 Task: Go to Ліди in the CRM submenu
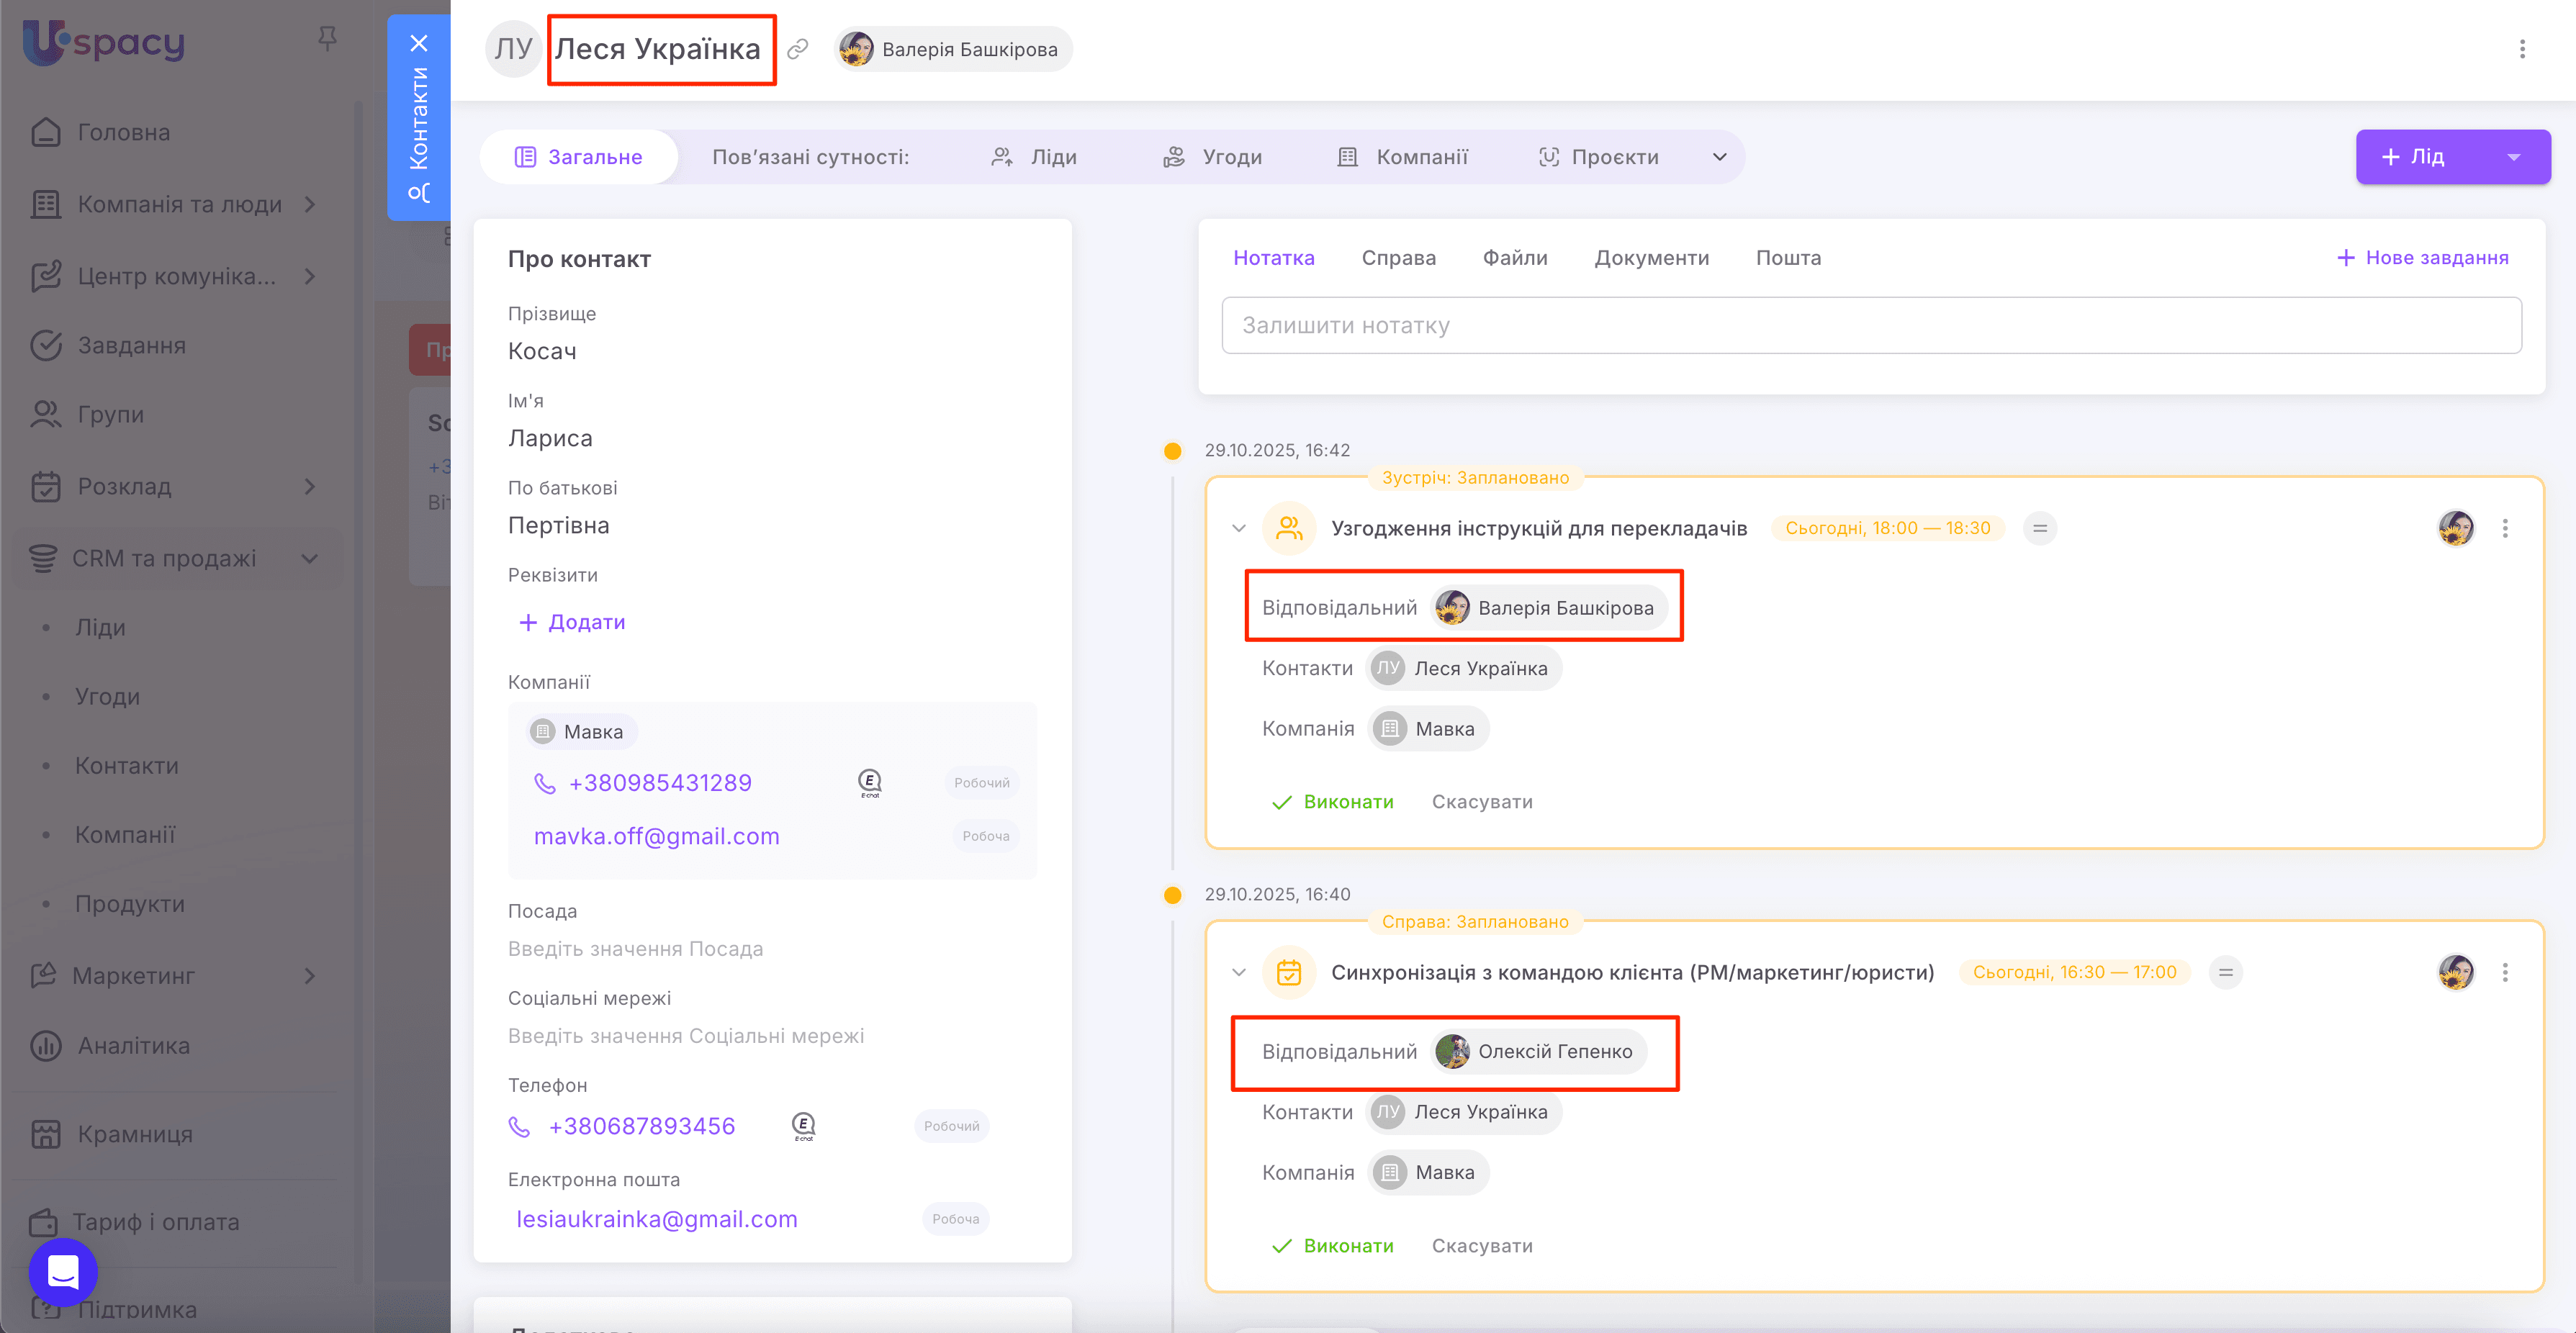tap(100, 627)
